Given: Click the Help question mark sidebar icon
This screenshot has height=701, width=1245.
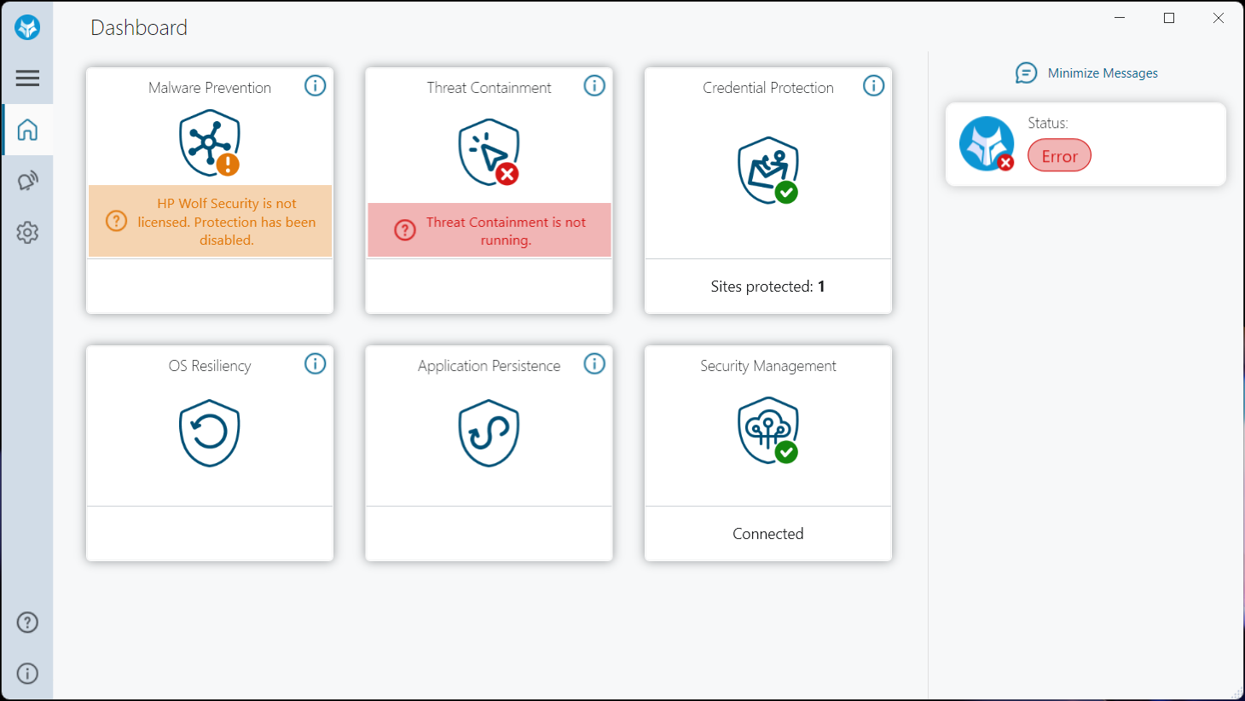Looking at the screenshot, I should [27, 623].
